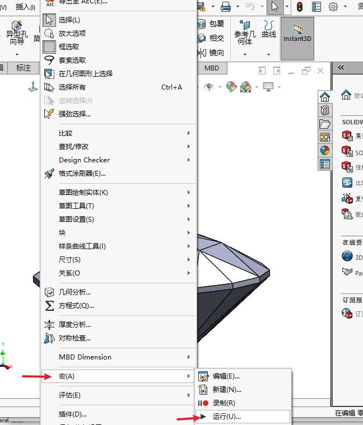Open task pane file explorer folder tab
Image resolution: width=363 pixels, height=425 pixels.
[x=325, y=124]
